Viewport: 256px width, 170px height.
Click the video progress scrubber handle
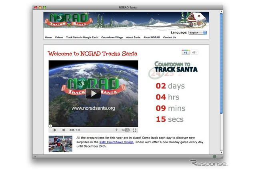[x=50, y=126]
